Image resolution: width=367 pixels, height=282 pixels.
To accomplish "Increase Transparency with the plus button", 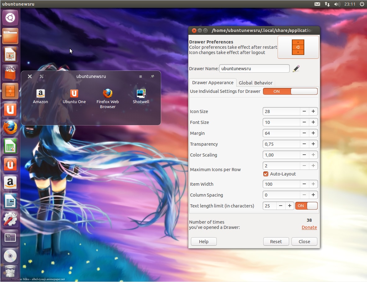I will pyautogui.click(x=313, y=144).
